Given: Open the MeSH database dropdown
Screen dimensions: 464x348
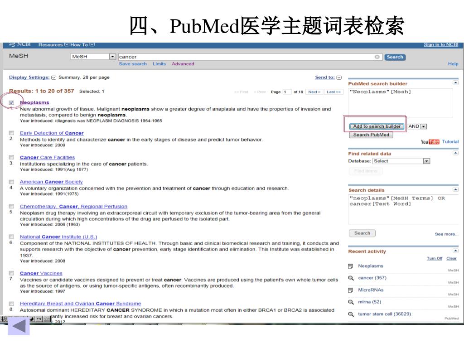Looking at the screenshot, I should pos(113,57).
